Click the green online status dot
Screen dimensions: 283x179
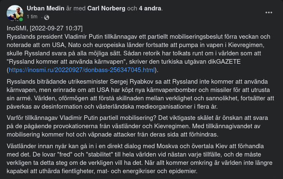coord(21,19)
